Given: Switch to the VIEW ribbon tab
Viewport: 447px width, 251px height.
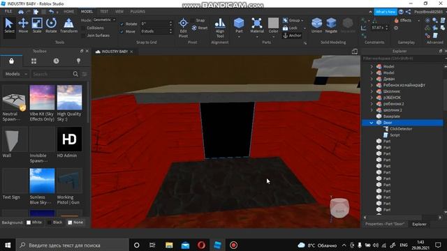Looking at the screenshot, I should pyautogui.click(x=119, y=11).
